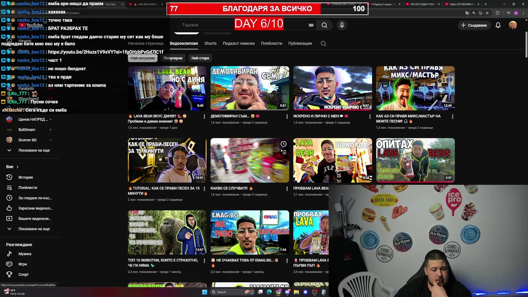Click the YouTube search magnifier button

pos(324,25)
